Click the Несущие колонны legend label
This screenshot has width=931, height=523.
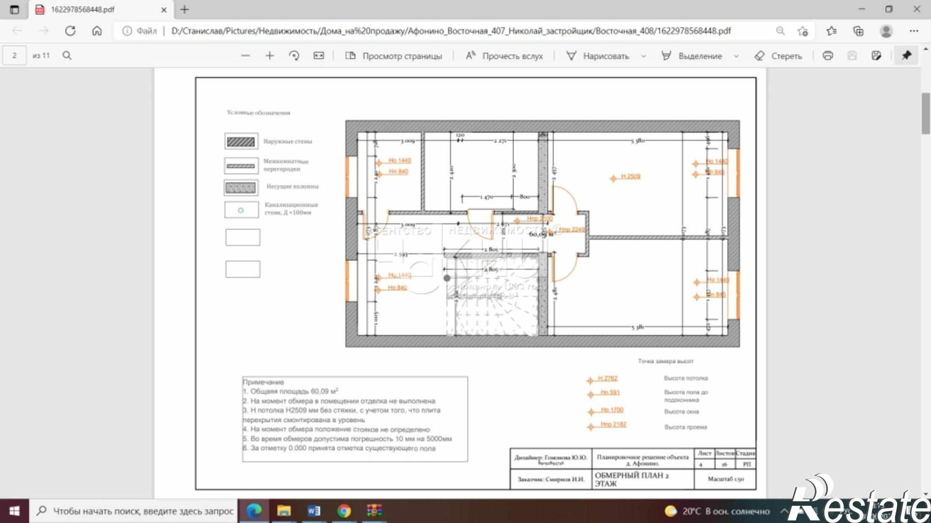point(292,186)
